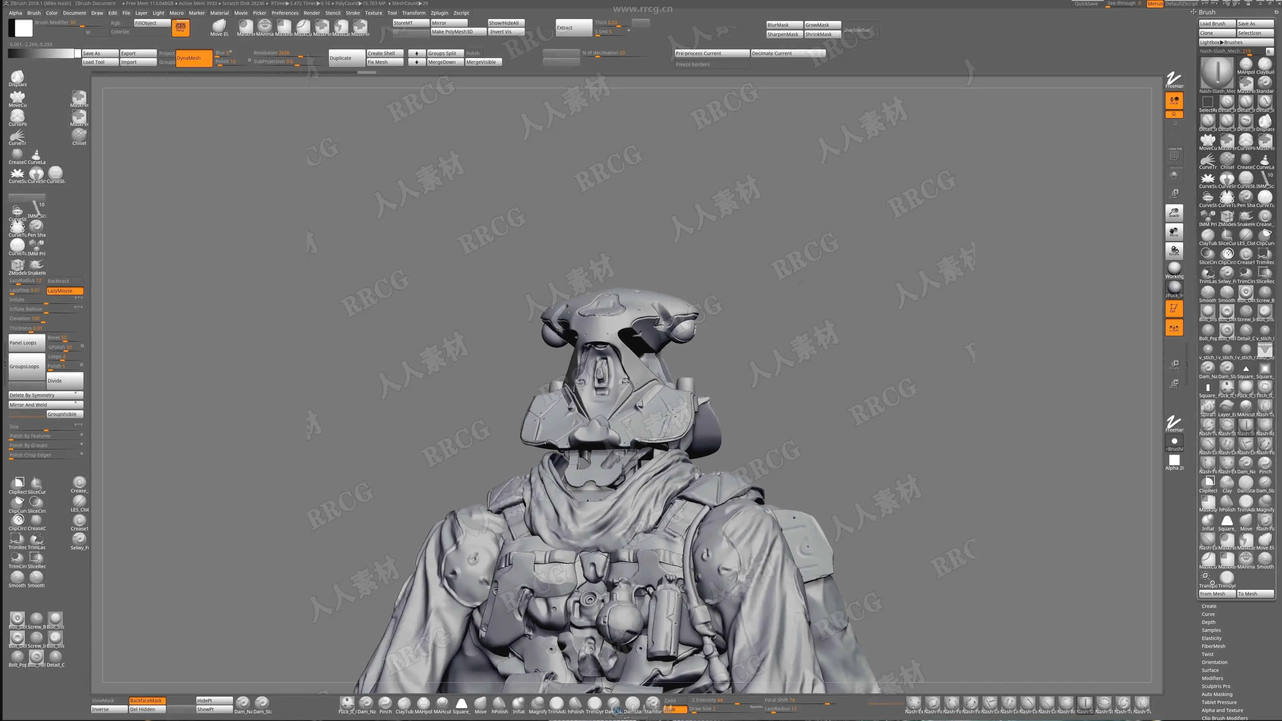1282x721 pixels.
Task: Disable the LazyMouse toggle
Action: click(65, 291)
